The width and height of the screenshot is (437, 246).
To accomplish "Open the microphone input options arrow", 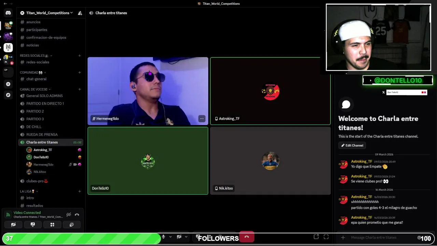I will pos(170,237).
